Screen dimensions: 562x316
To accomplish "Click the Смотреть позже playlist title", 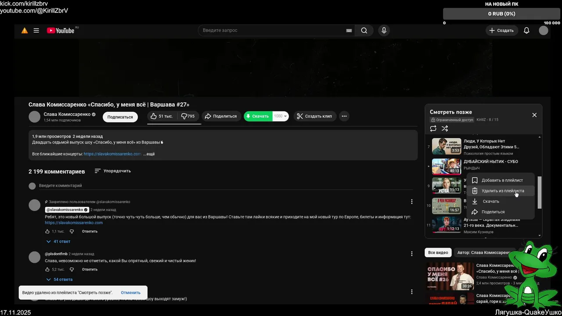I will [451, 112].
